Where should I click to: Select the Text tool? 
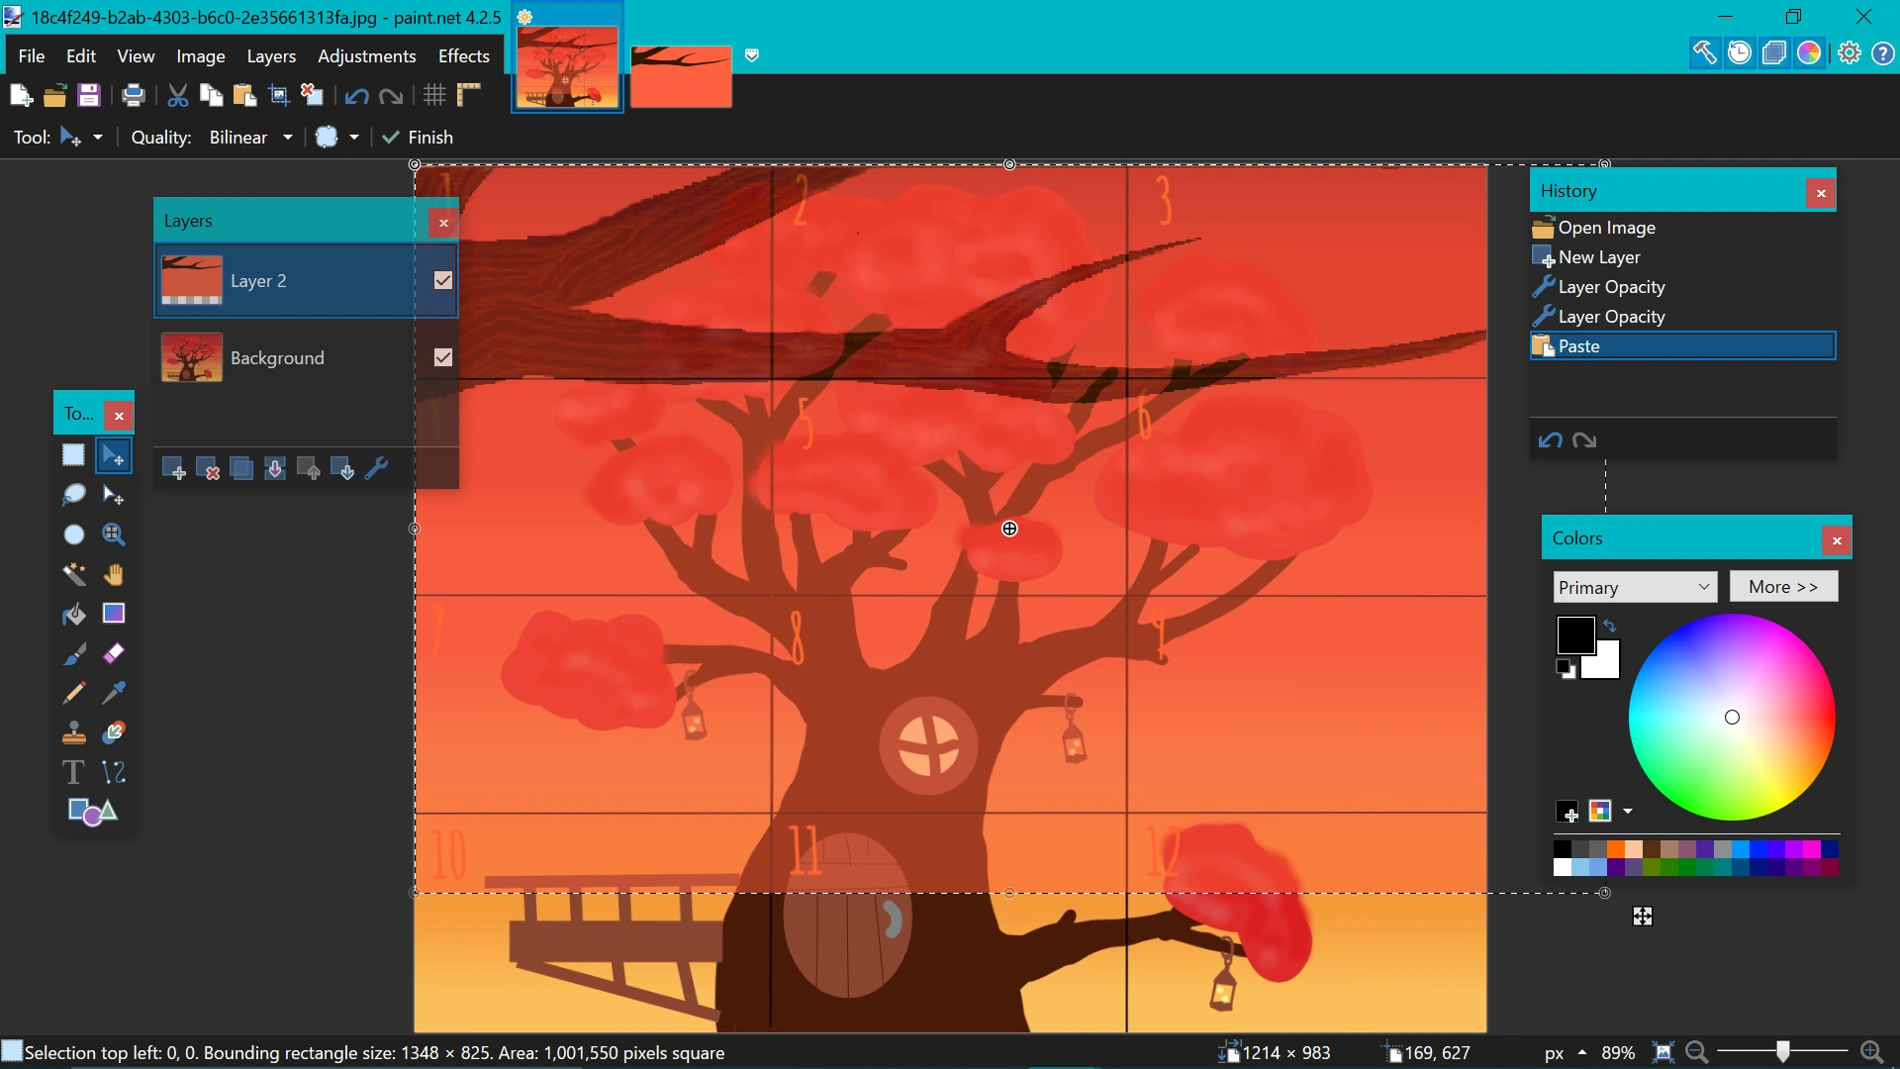point(73,772)
